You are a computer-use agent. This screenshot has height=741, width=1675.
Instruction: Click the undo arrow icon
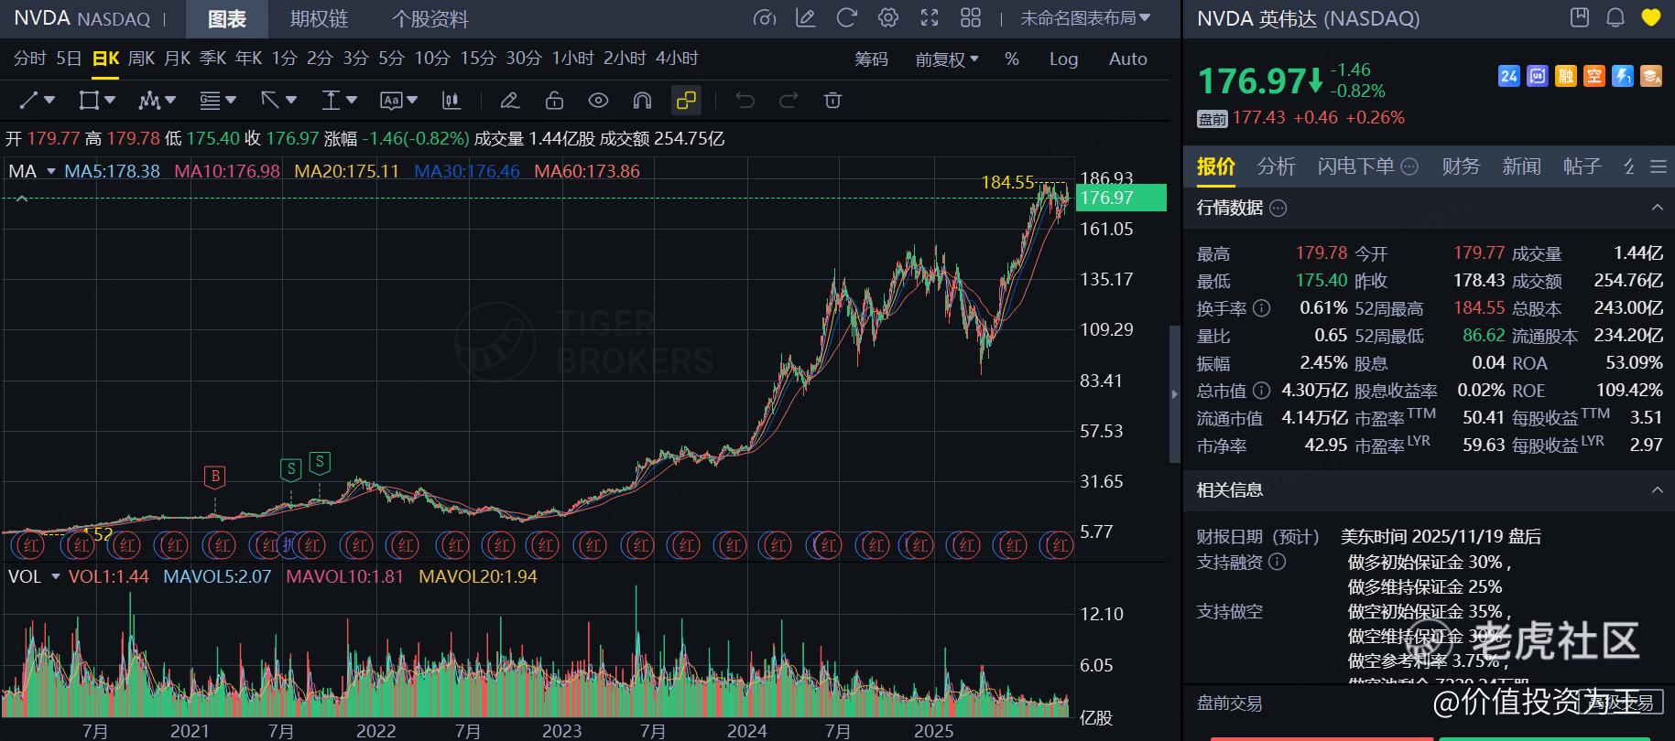[745, 101]
